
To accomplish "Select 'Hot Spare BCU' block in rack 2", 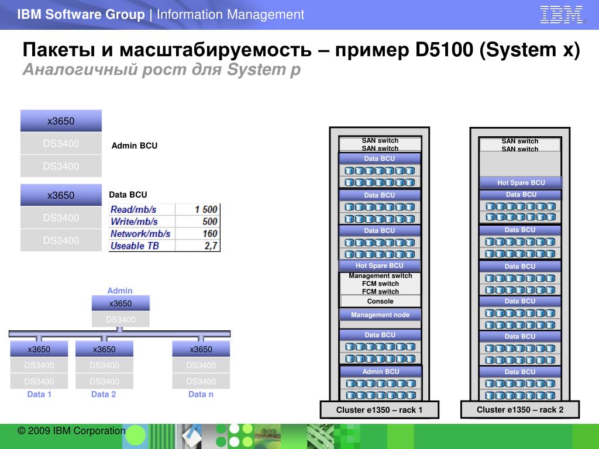I will [521, 182].
